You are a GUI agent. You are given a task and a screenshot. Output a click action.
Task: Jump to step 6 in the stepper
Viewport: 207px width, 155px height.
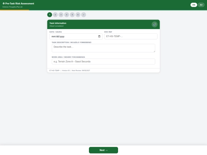(x=78, y=15)
